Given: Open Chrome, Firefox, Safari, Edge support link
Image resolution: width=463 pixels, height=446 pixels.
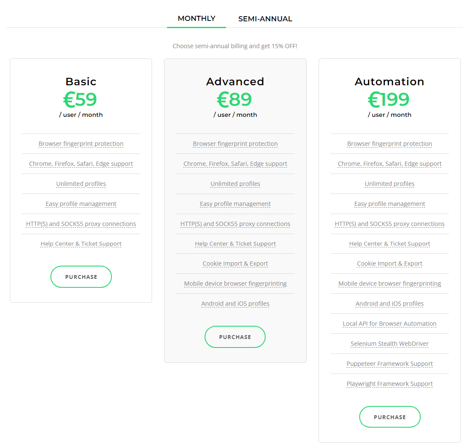Looking at the screenshot, I should (81, 164).
